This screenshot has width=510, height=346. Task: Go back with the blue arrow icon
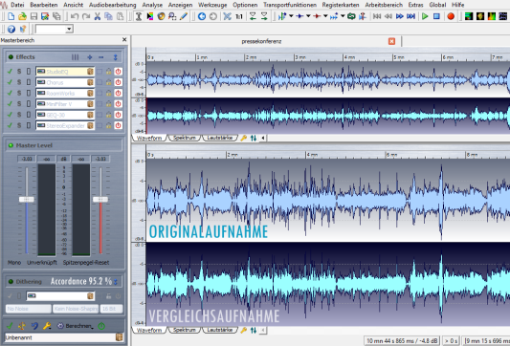tap(202, 16)
